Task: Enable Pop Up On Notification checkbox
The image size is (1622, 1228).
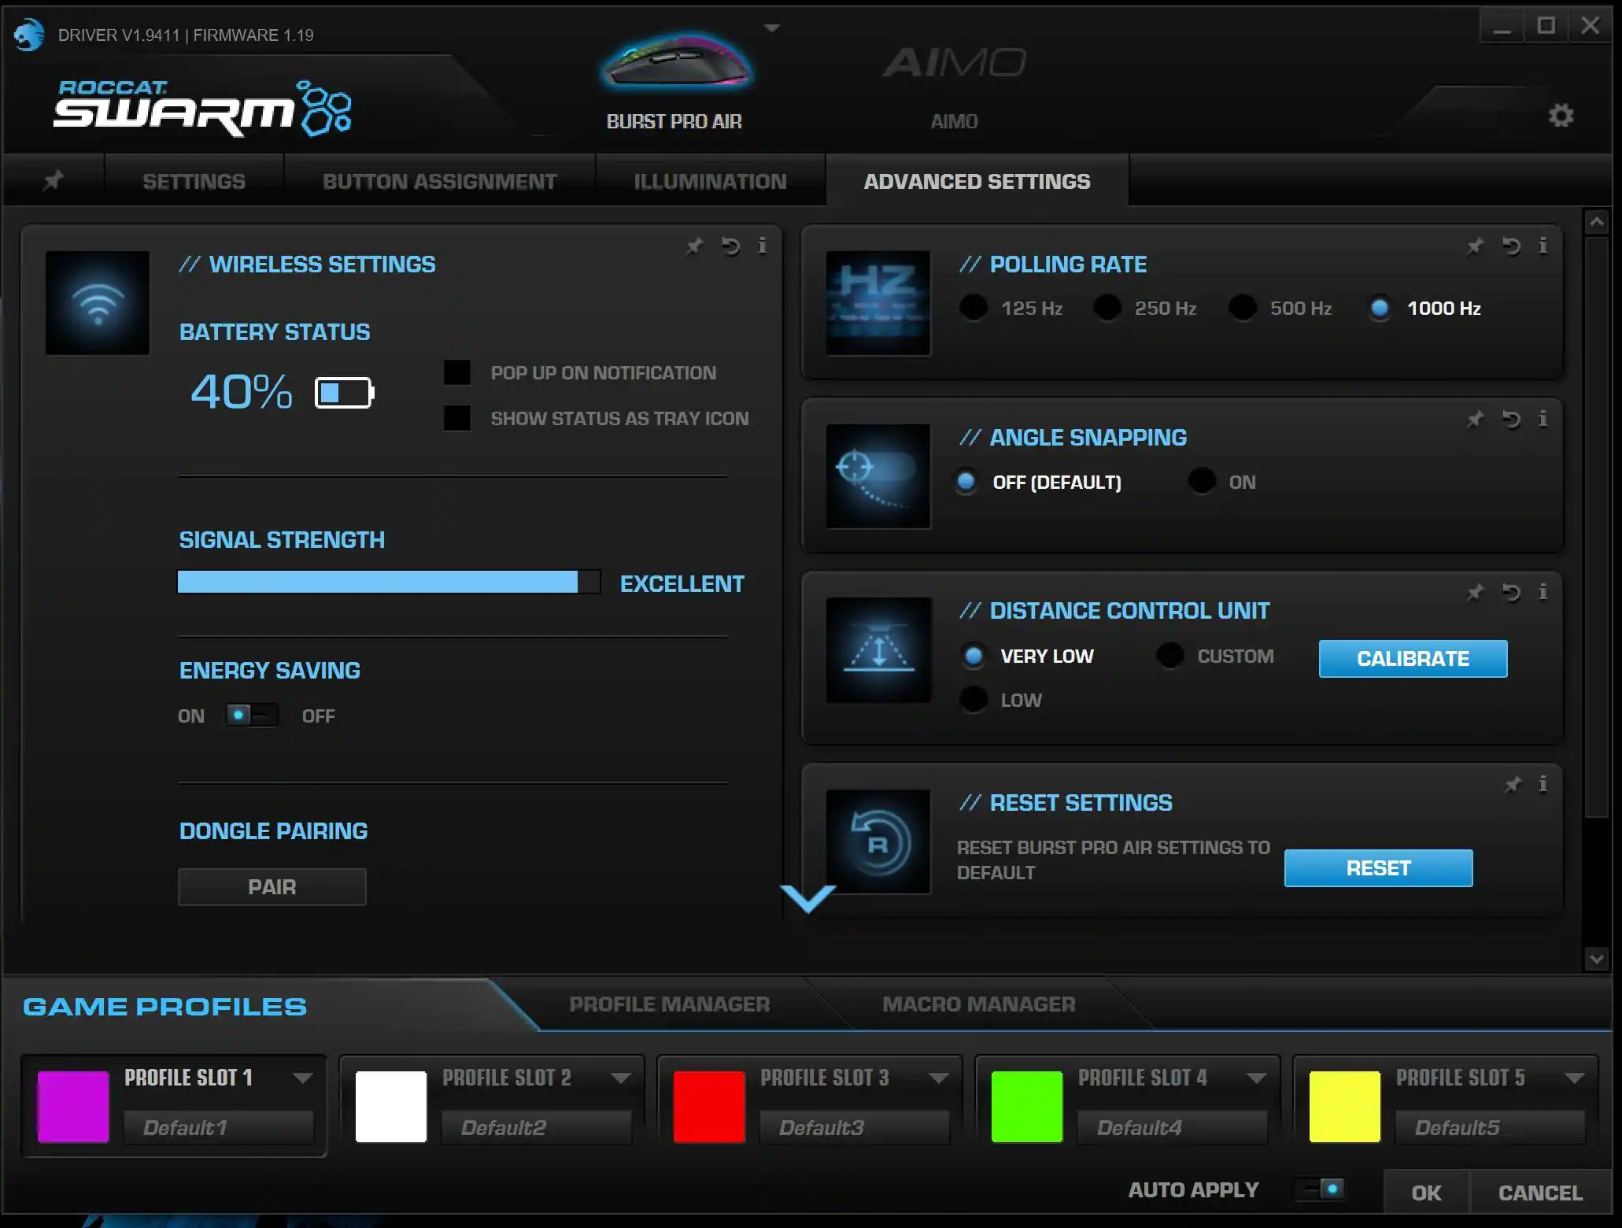Action: coord(457,372)
